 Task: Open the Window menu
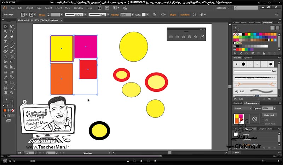(x=79, y=8)
